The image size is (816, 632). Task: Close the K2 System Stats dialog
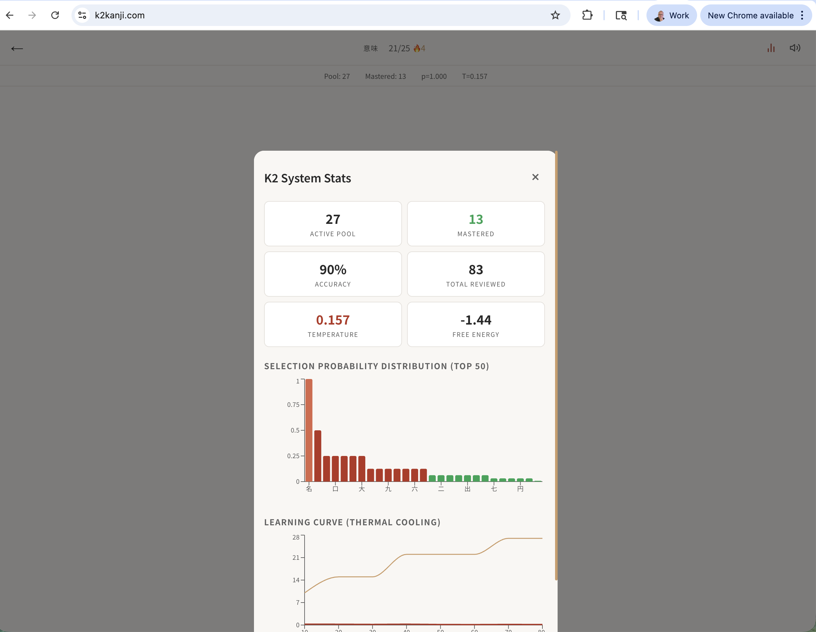(x=535, y=177)
